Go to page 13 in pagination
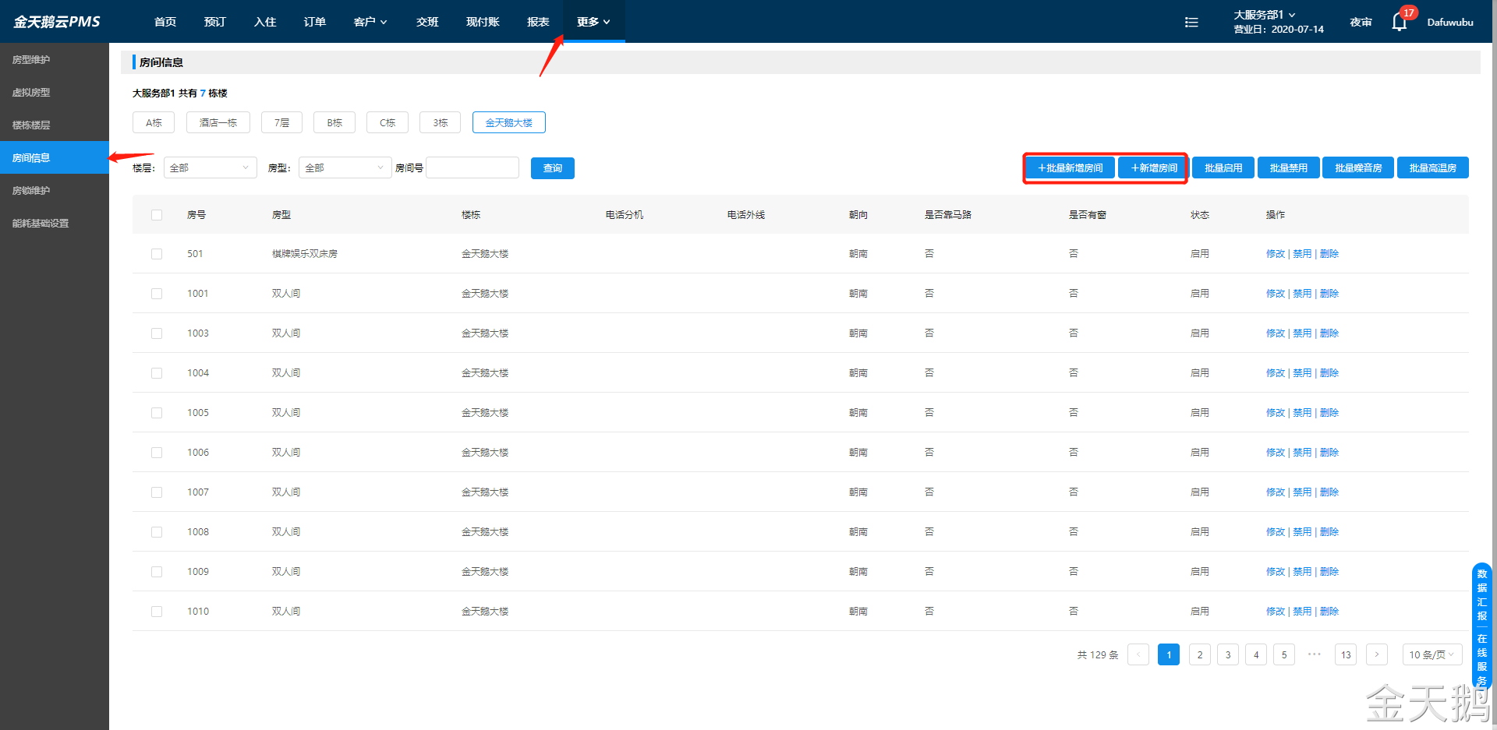This screenshot has width=1497, height=730. [x=1346, y=654]
